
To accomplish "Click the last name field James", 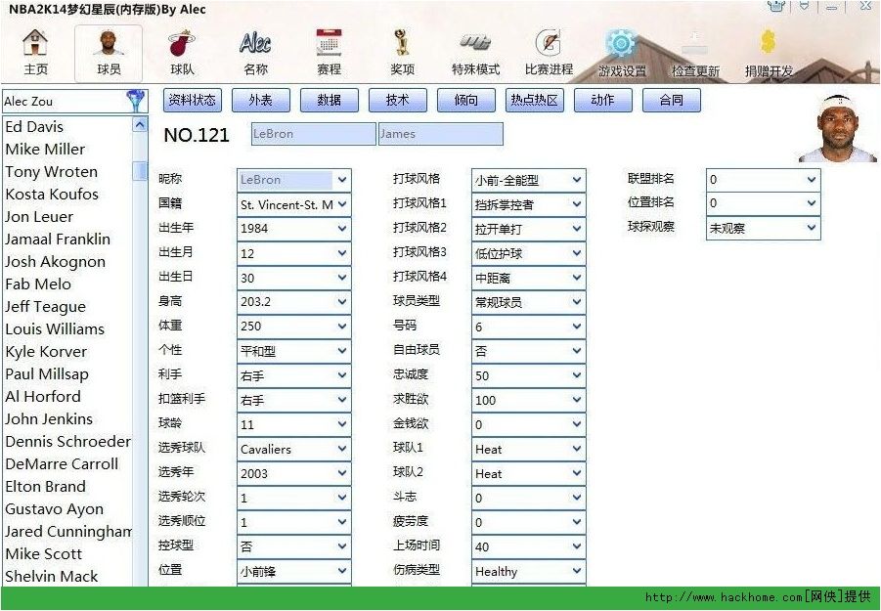I will tap(440, 134).
